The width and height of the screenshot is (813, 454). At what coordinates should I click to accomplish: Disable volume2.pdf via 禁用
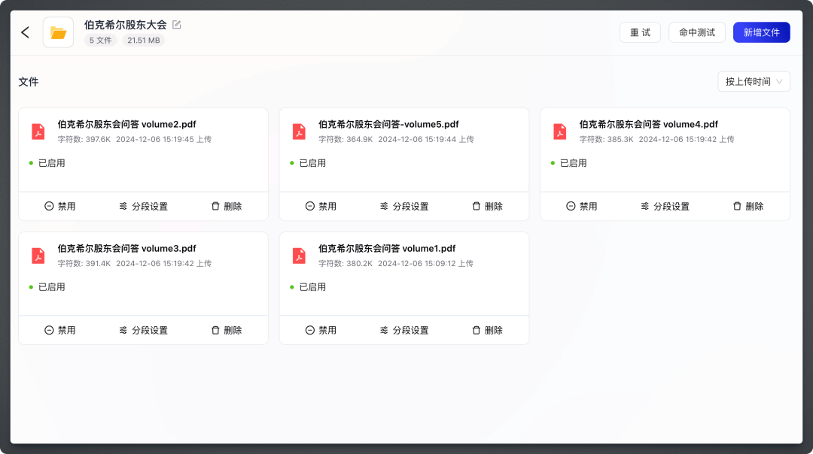(x=60, y=206)
